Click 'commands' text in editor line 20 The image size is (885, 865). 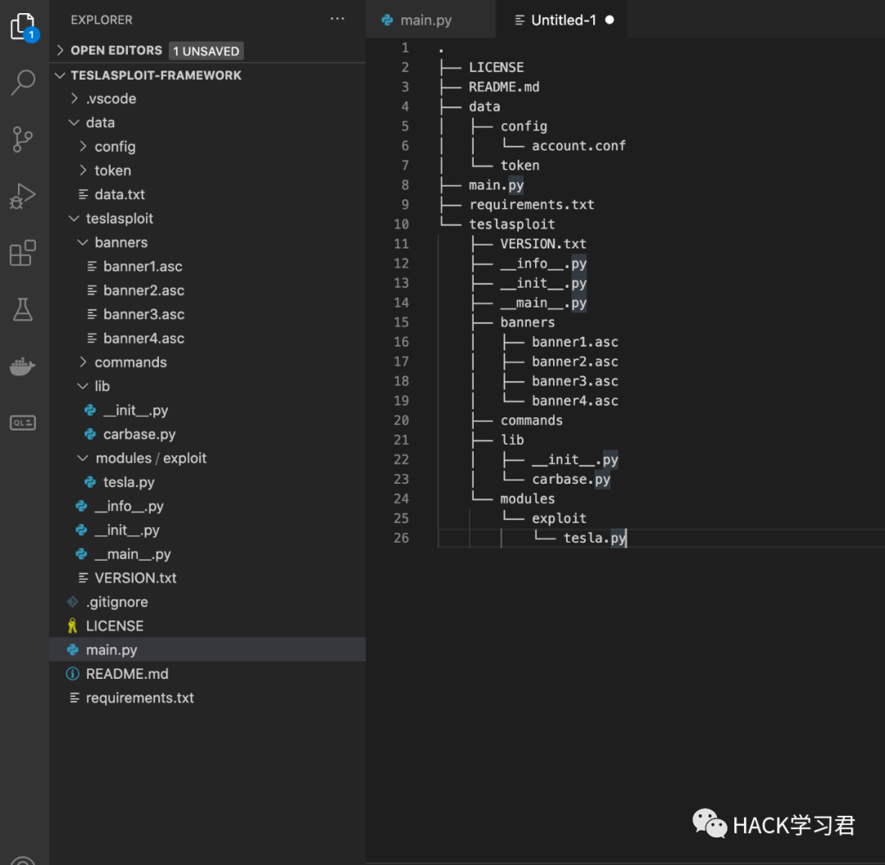532,421
